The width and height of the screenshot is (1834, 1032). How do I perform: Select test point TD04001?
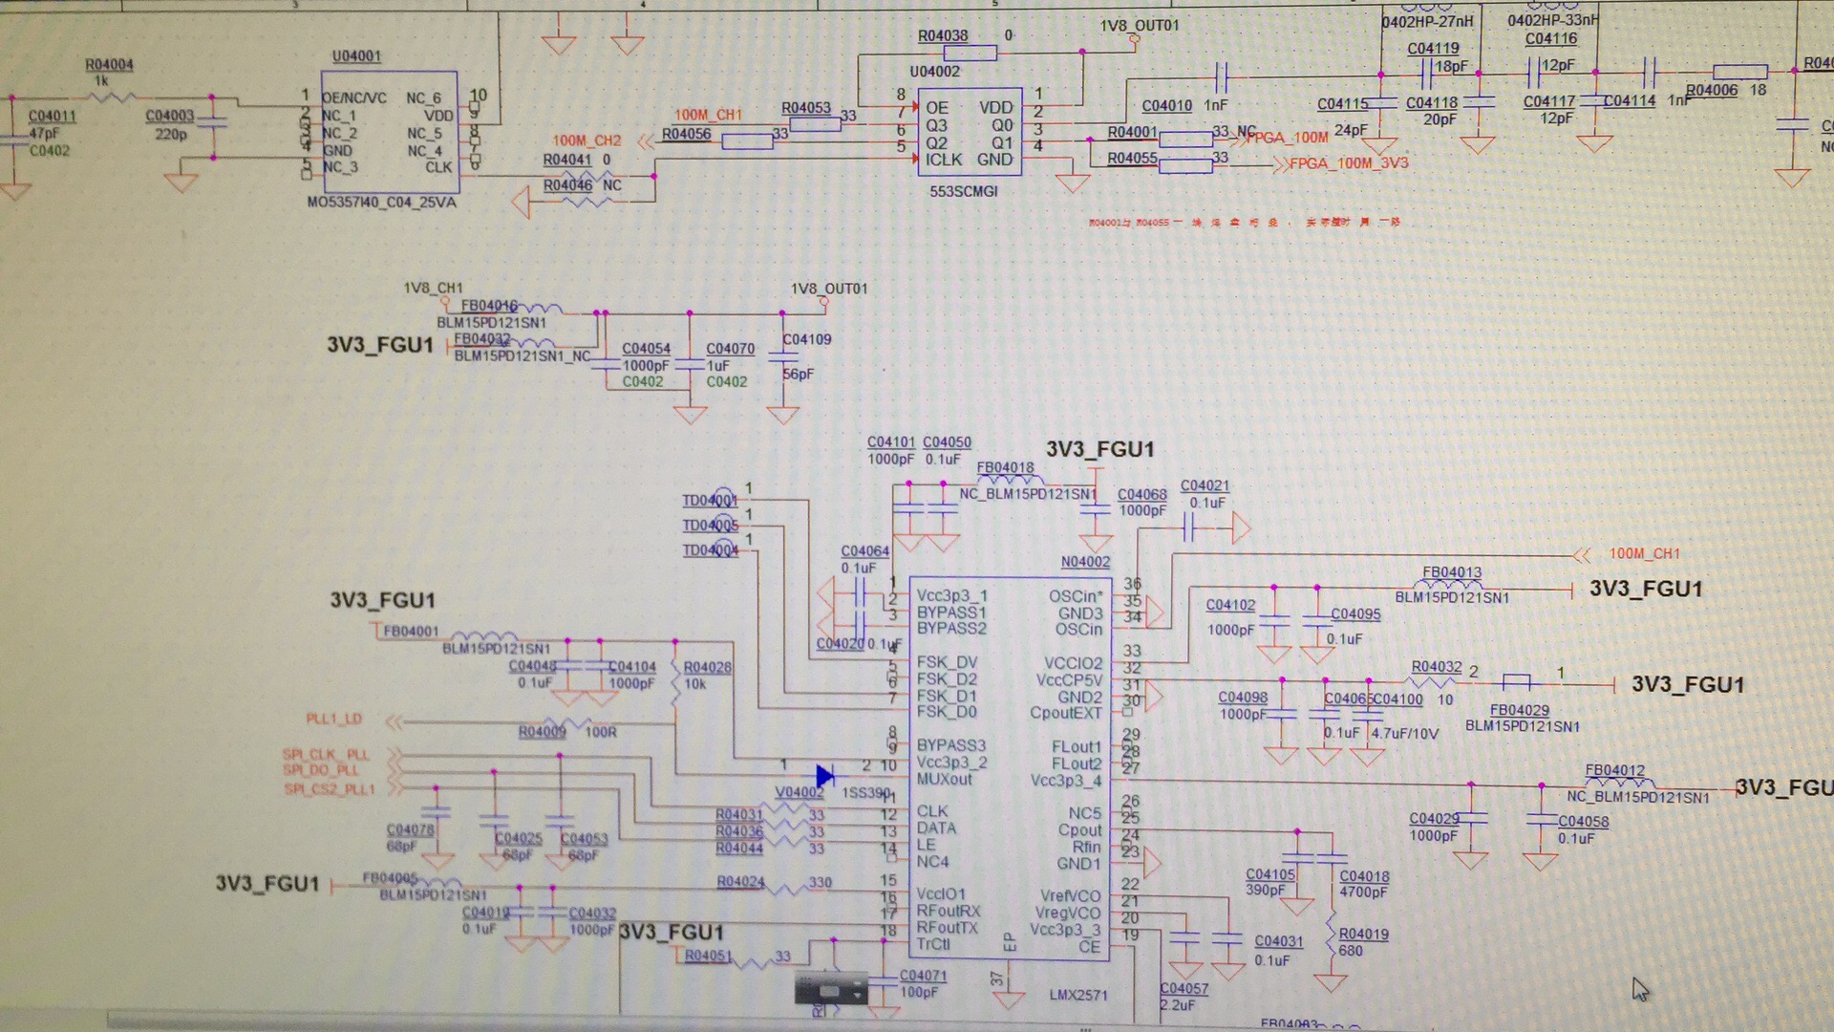pyautogui.click(x=723, y=496)
